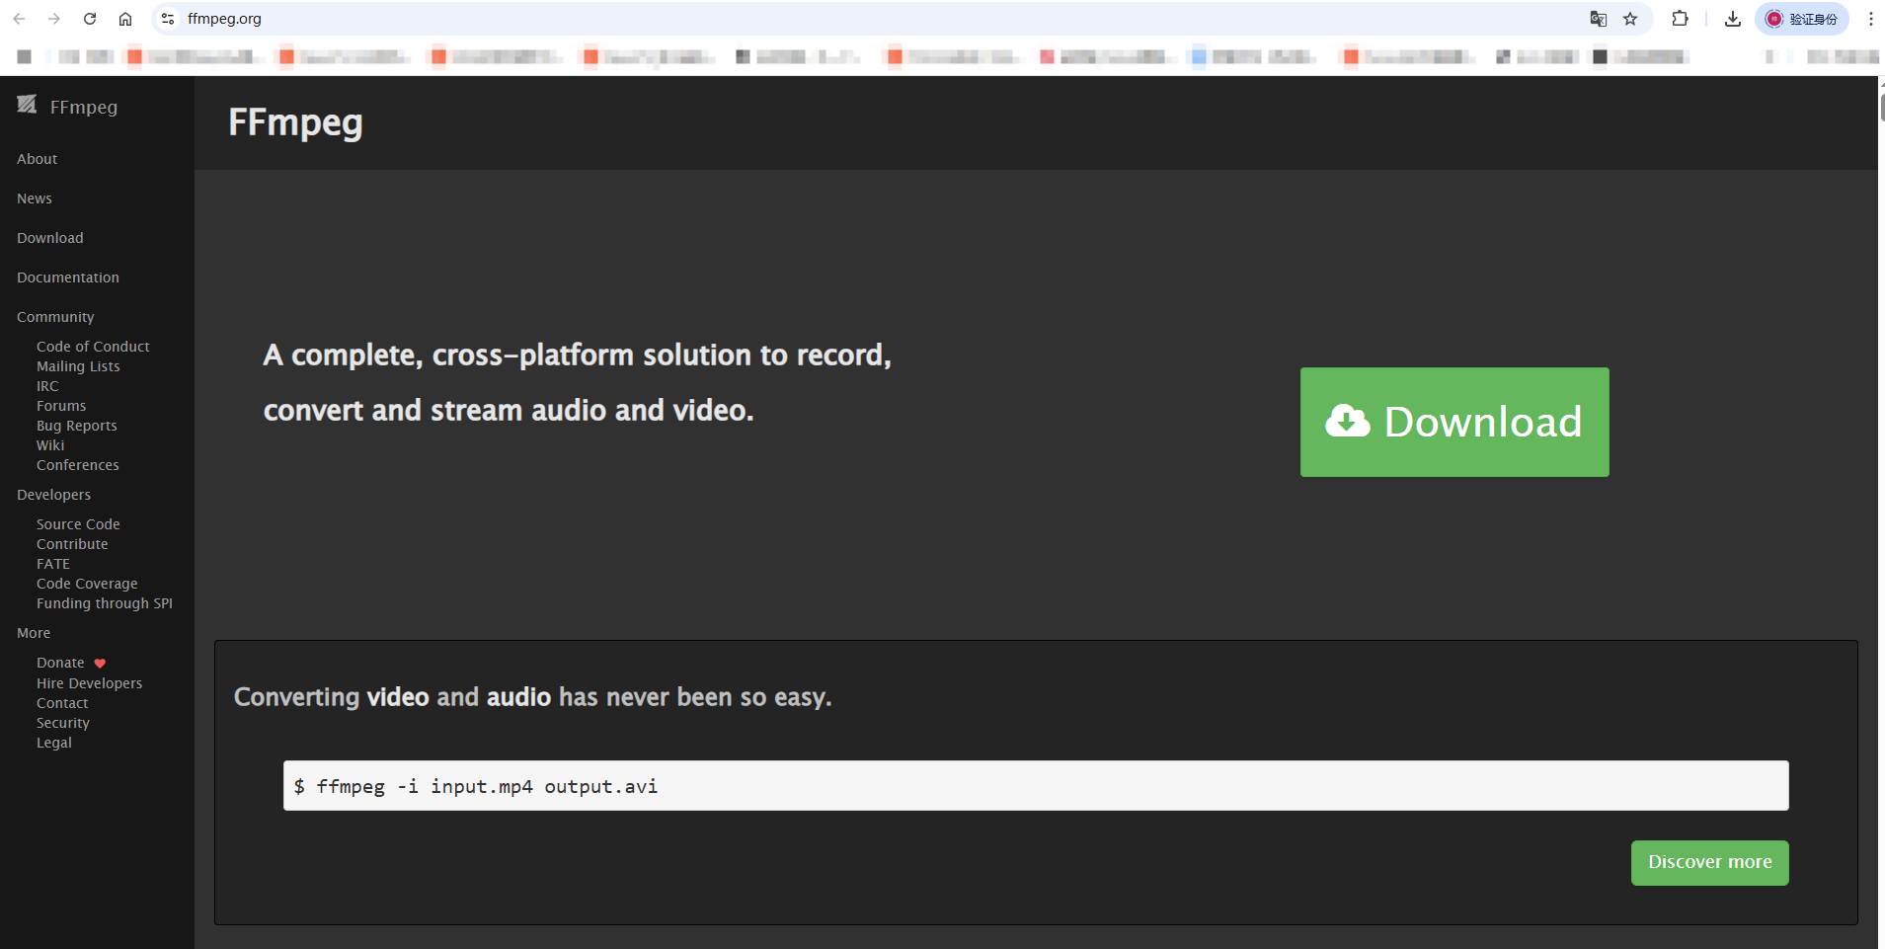Viewport: 1885px width, 949px height.
Task: Open Bug Reports link
Action: pyautogui.click(x=77, y=426)
